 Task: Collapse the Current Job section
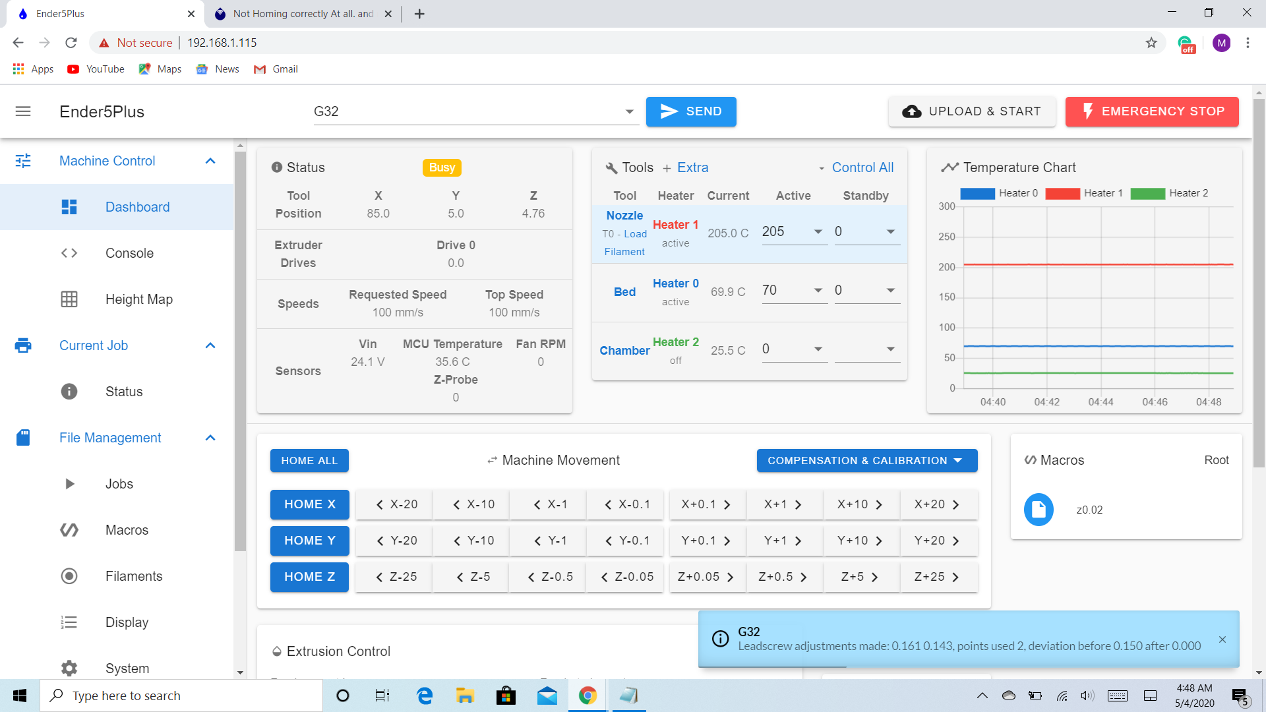210,345
